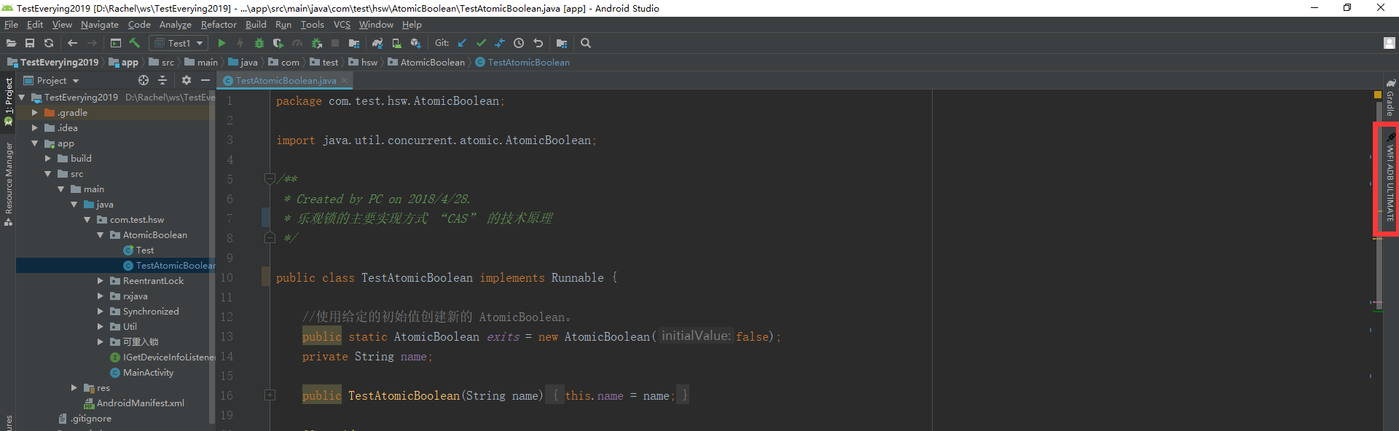
Task: Open the VCS menu
Action: pos(342,25)
